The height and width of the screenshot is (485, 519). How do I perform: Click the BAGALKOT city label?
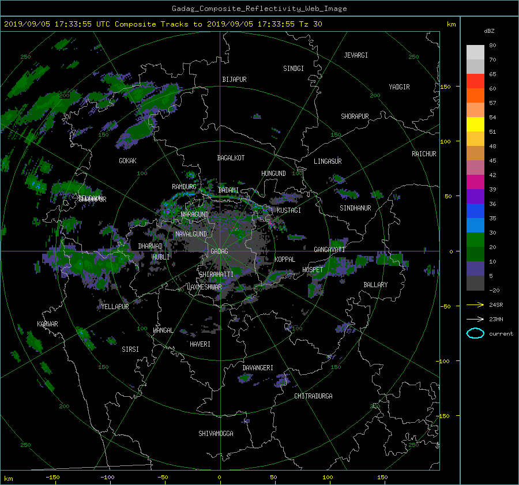click(231, 158)
